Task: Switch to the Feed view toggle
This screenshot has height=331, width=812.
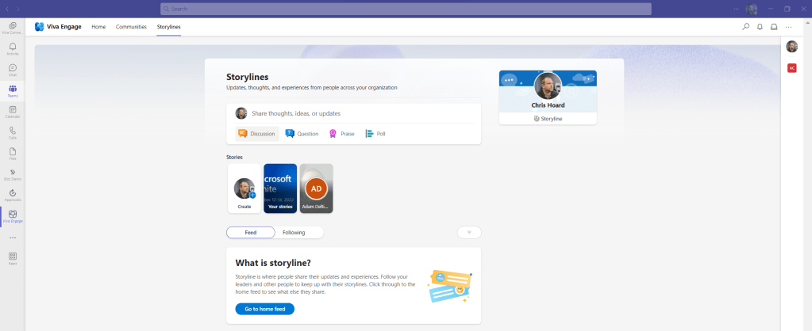Action: pyautogui.click(x=250, y=233)
